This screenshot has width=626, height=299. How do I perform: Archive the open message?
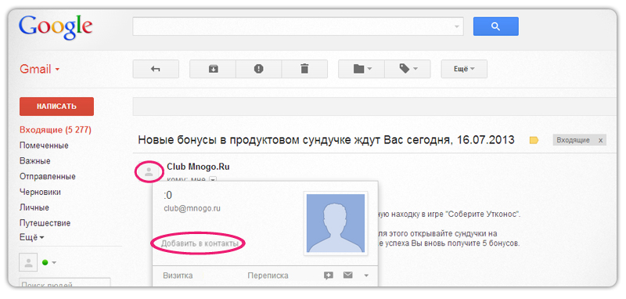tap(213, 69)
